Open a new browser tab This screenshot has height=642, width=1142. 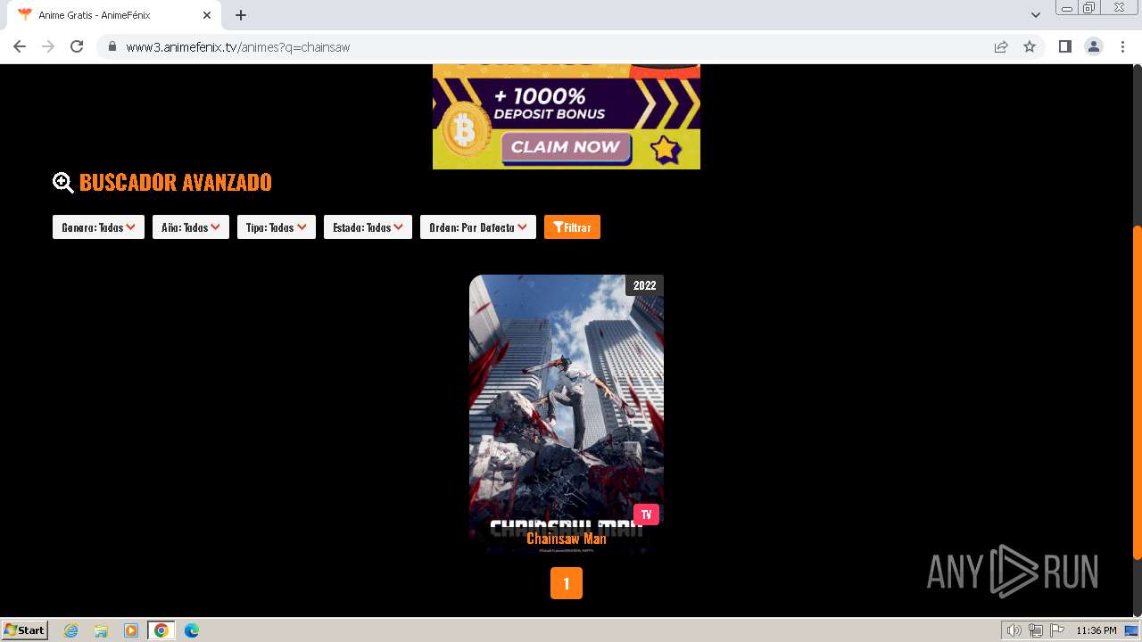point(241,15)
